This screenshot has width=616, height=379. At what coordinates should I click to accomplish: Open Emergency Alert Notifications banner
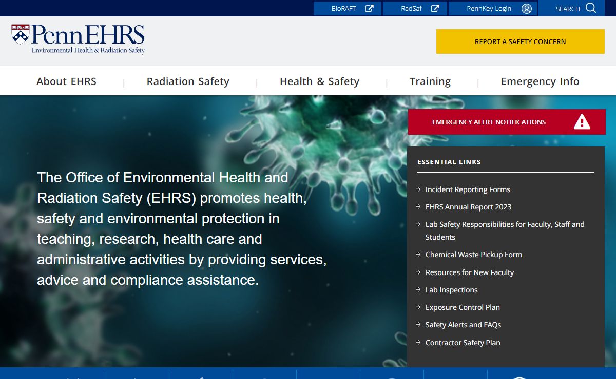[x=507, y=122]
